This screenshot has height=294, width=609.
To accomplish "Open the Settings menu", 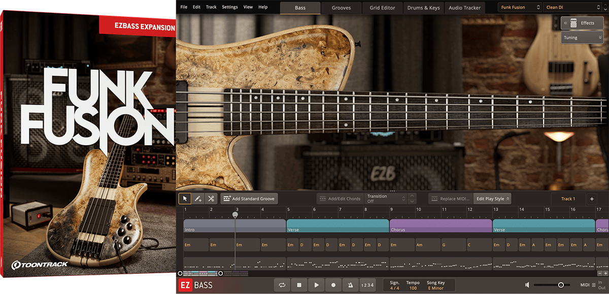I will pos(229,7).
